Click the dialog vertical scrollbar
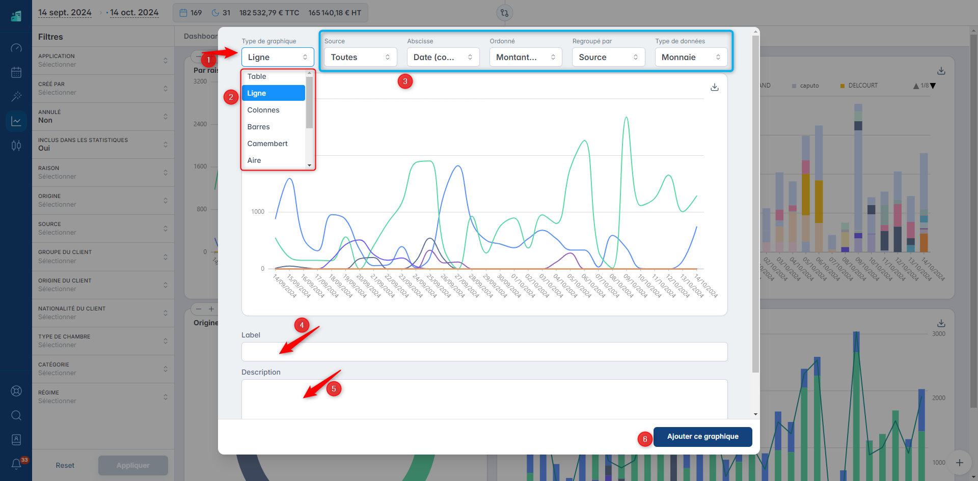The image size is (978, 481). tap(755, 204)
